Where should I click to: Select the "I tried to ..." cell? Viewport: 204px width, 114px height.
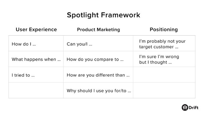(36, 75)
